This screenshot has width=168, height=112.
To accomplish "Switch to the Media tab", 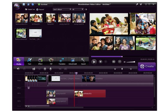I will [x=19, y=61].
